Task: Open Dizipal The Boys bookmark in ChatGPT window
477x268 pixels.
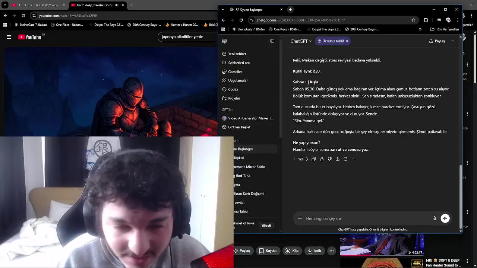Action: click(323, 29)
